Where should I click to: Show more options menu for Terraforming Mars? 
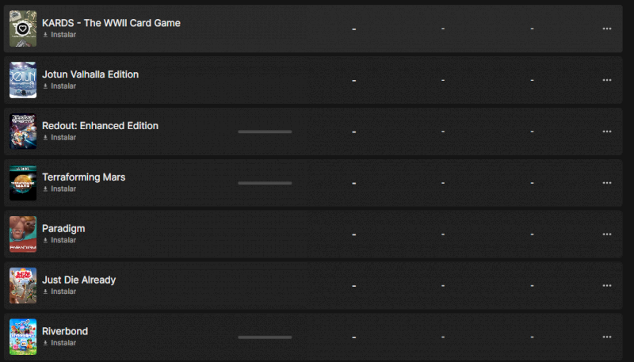tap(607, 183)
